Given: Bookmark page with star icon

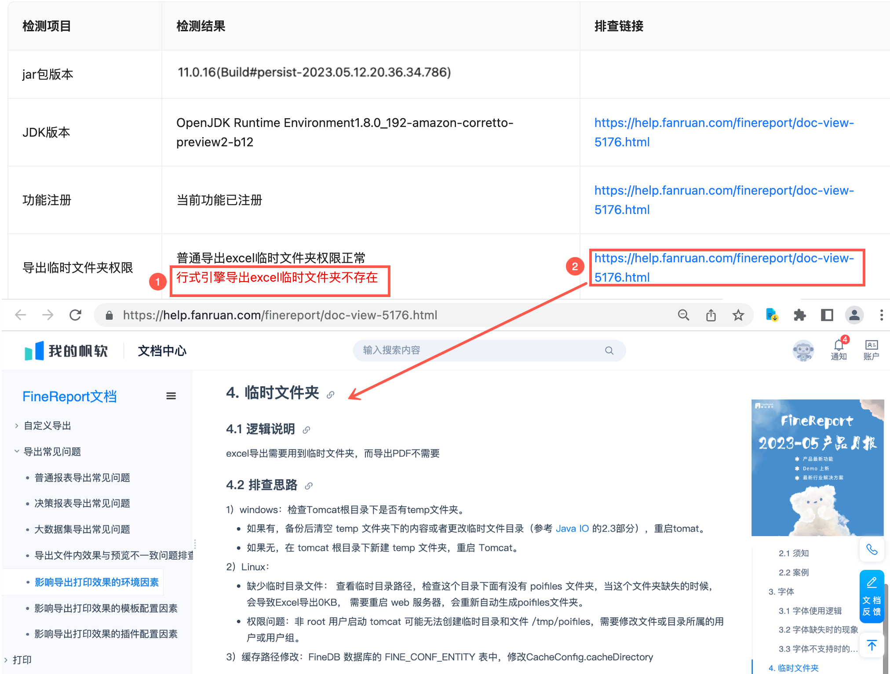Looking at the screenshot, I should (x=738, y=315).
